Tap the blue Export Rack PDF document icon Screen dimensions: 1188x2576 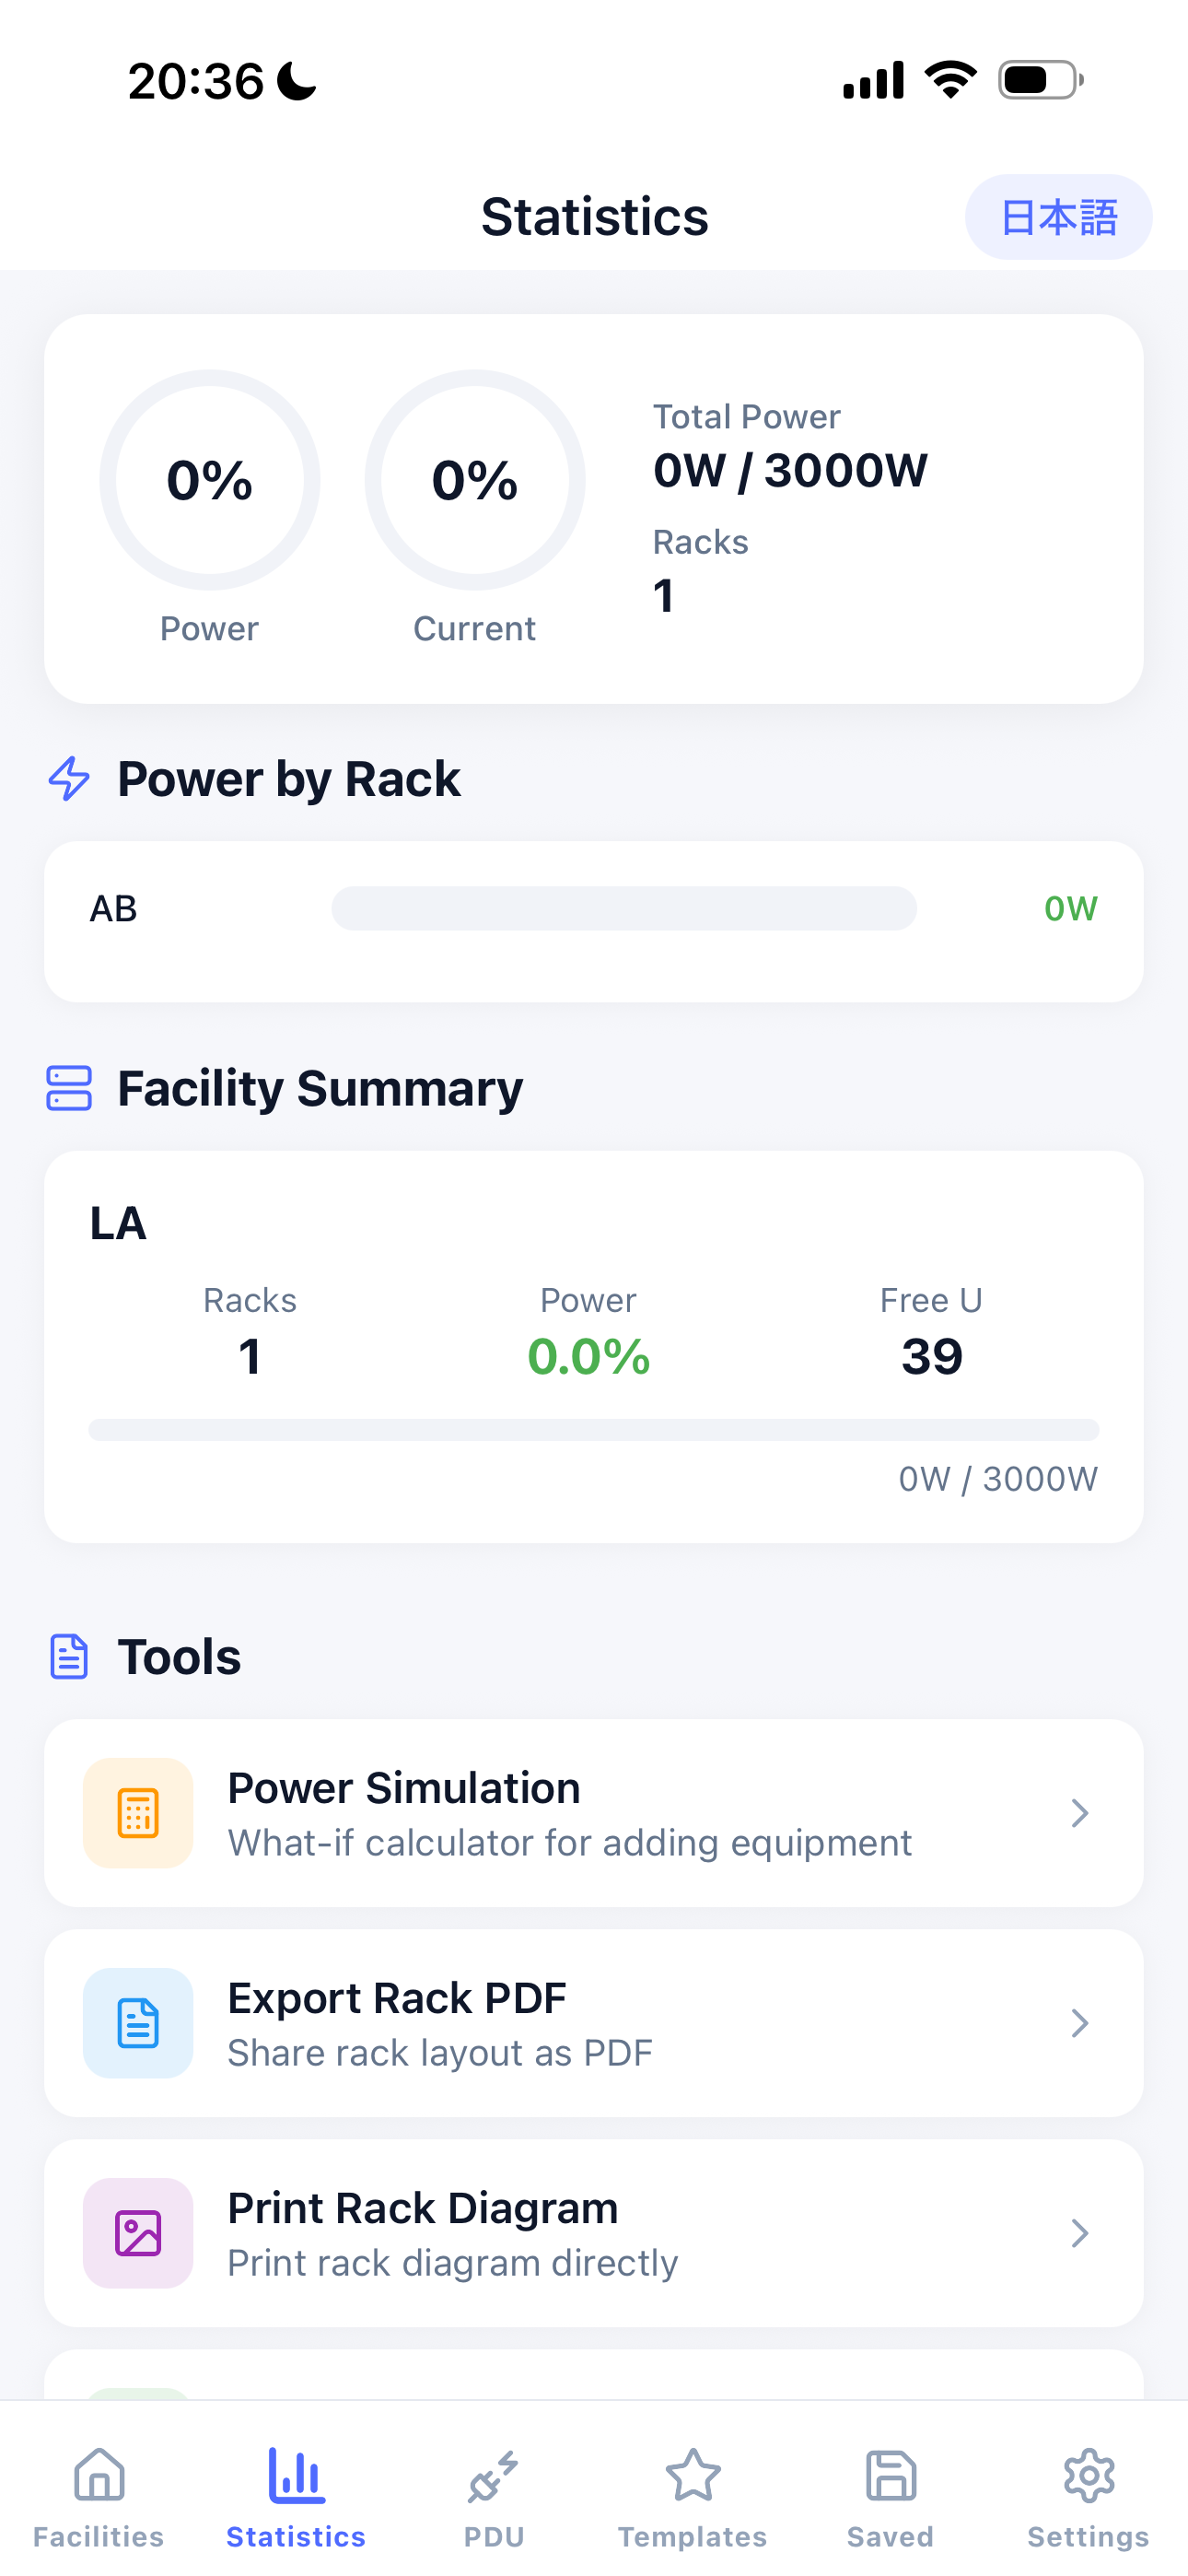pos(138,2023)
